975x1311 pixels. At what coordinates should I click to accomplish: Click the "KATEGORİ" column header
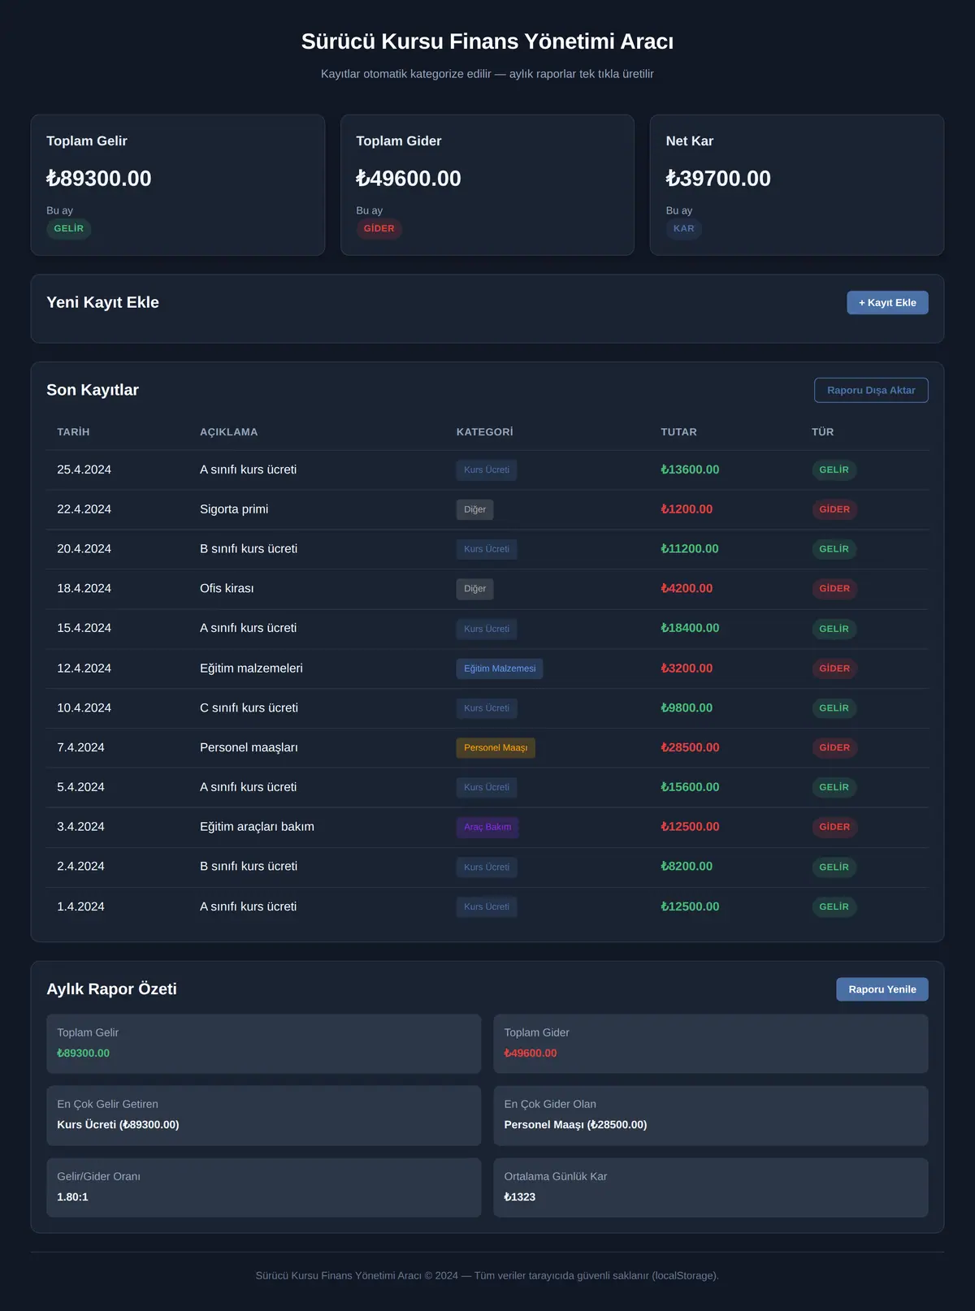click(x=485, y=432)
